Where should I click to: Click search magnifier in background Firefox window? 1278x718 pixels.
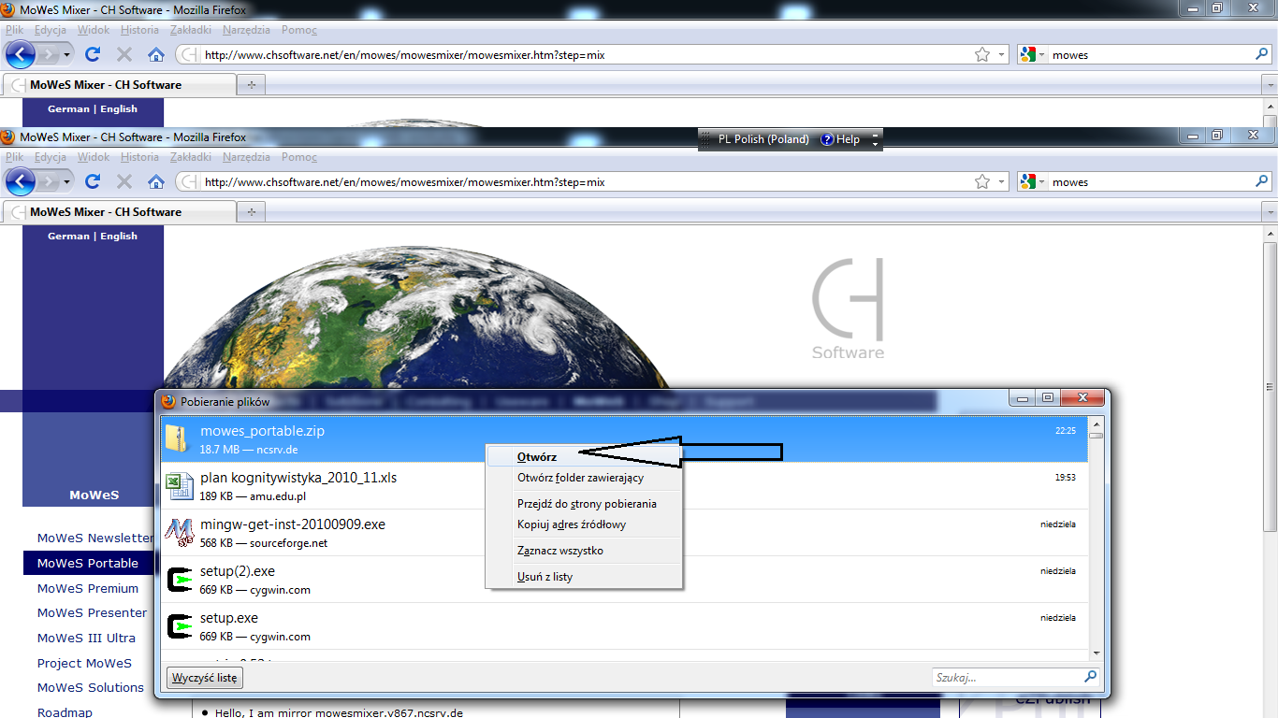(1261, 54)
